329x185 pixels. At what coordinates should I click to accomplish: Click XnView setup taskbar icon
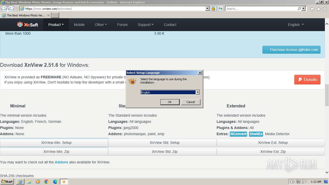(64, 182)
